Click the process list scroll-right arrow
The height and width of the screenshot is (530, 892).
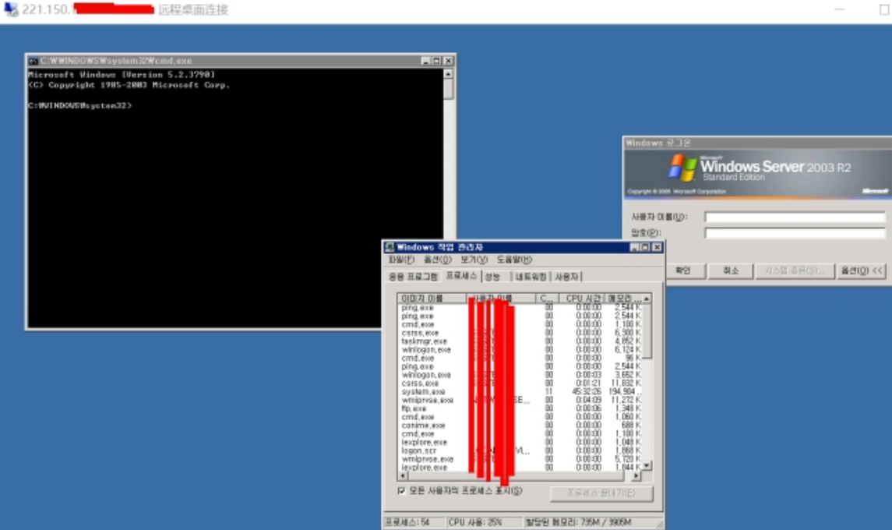click(x=636, y=475)
